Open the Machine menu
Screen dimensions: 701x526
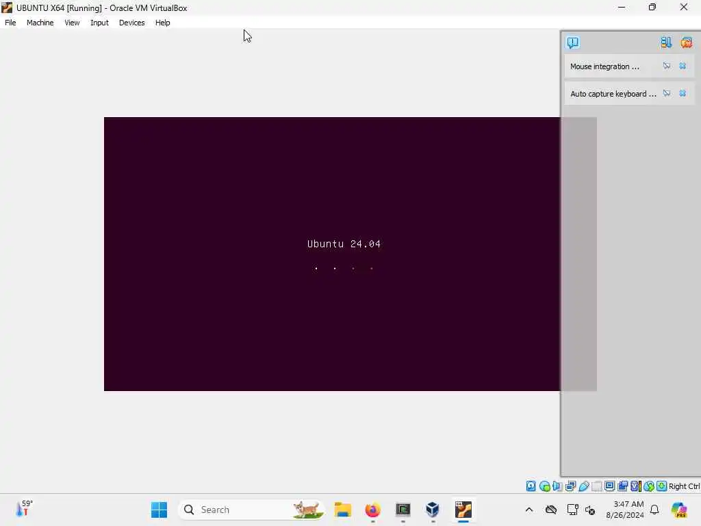(x=40, y=23)
